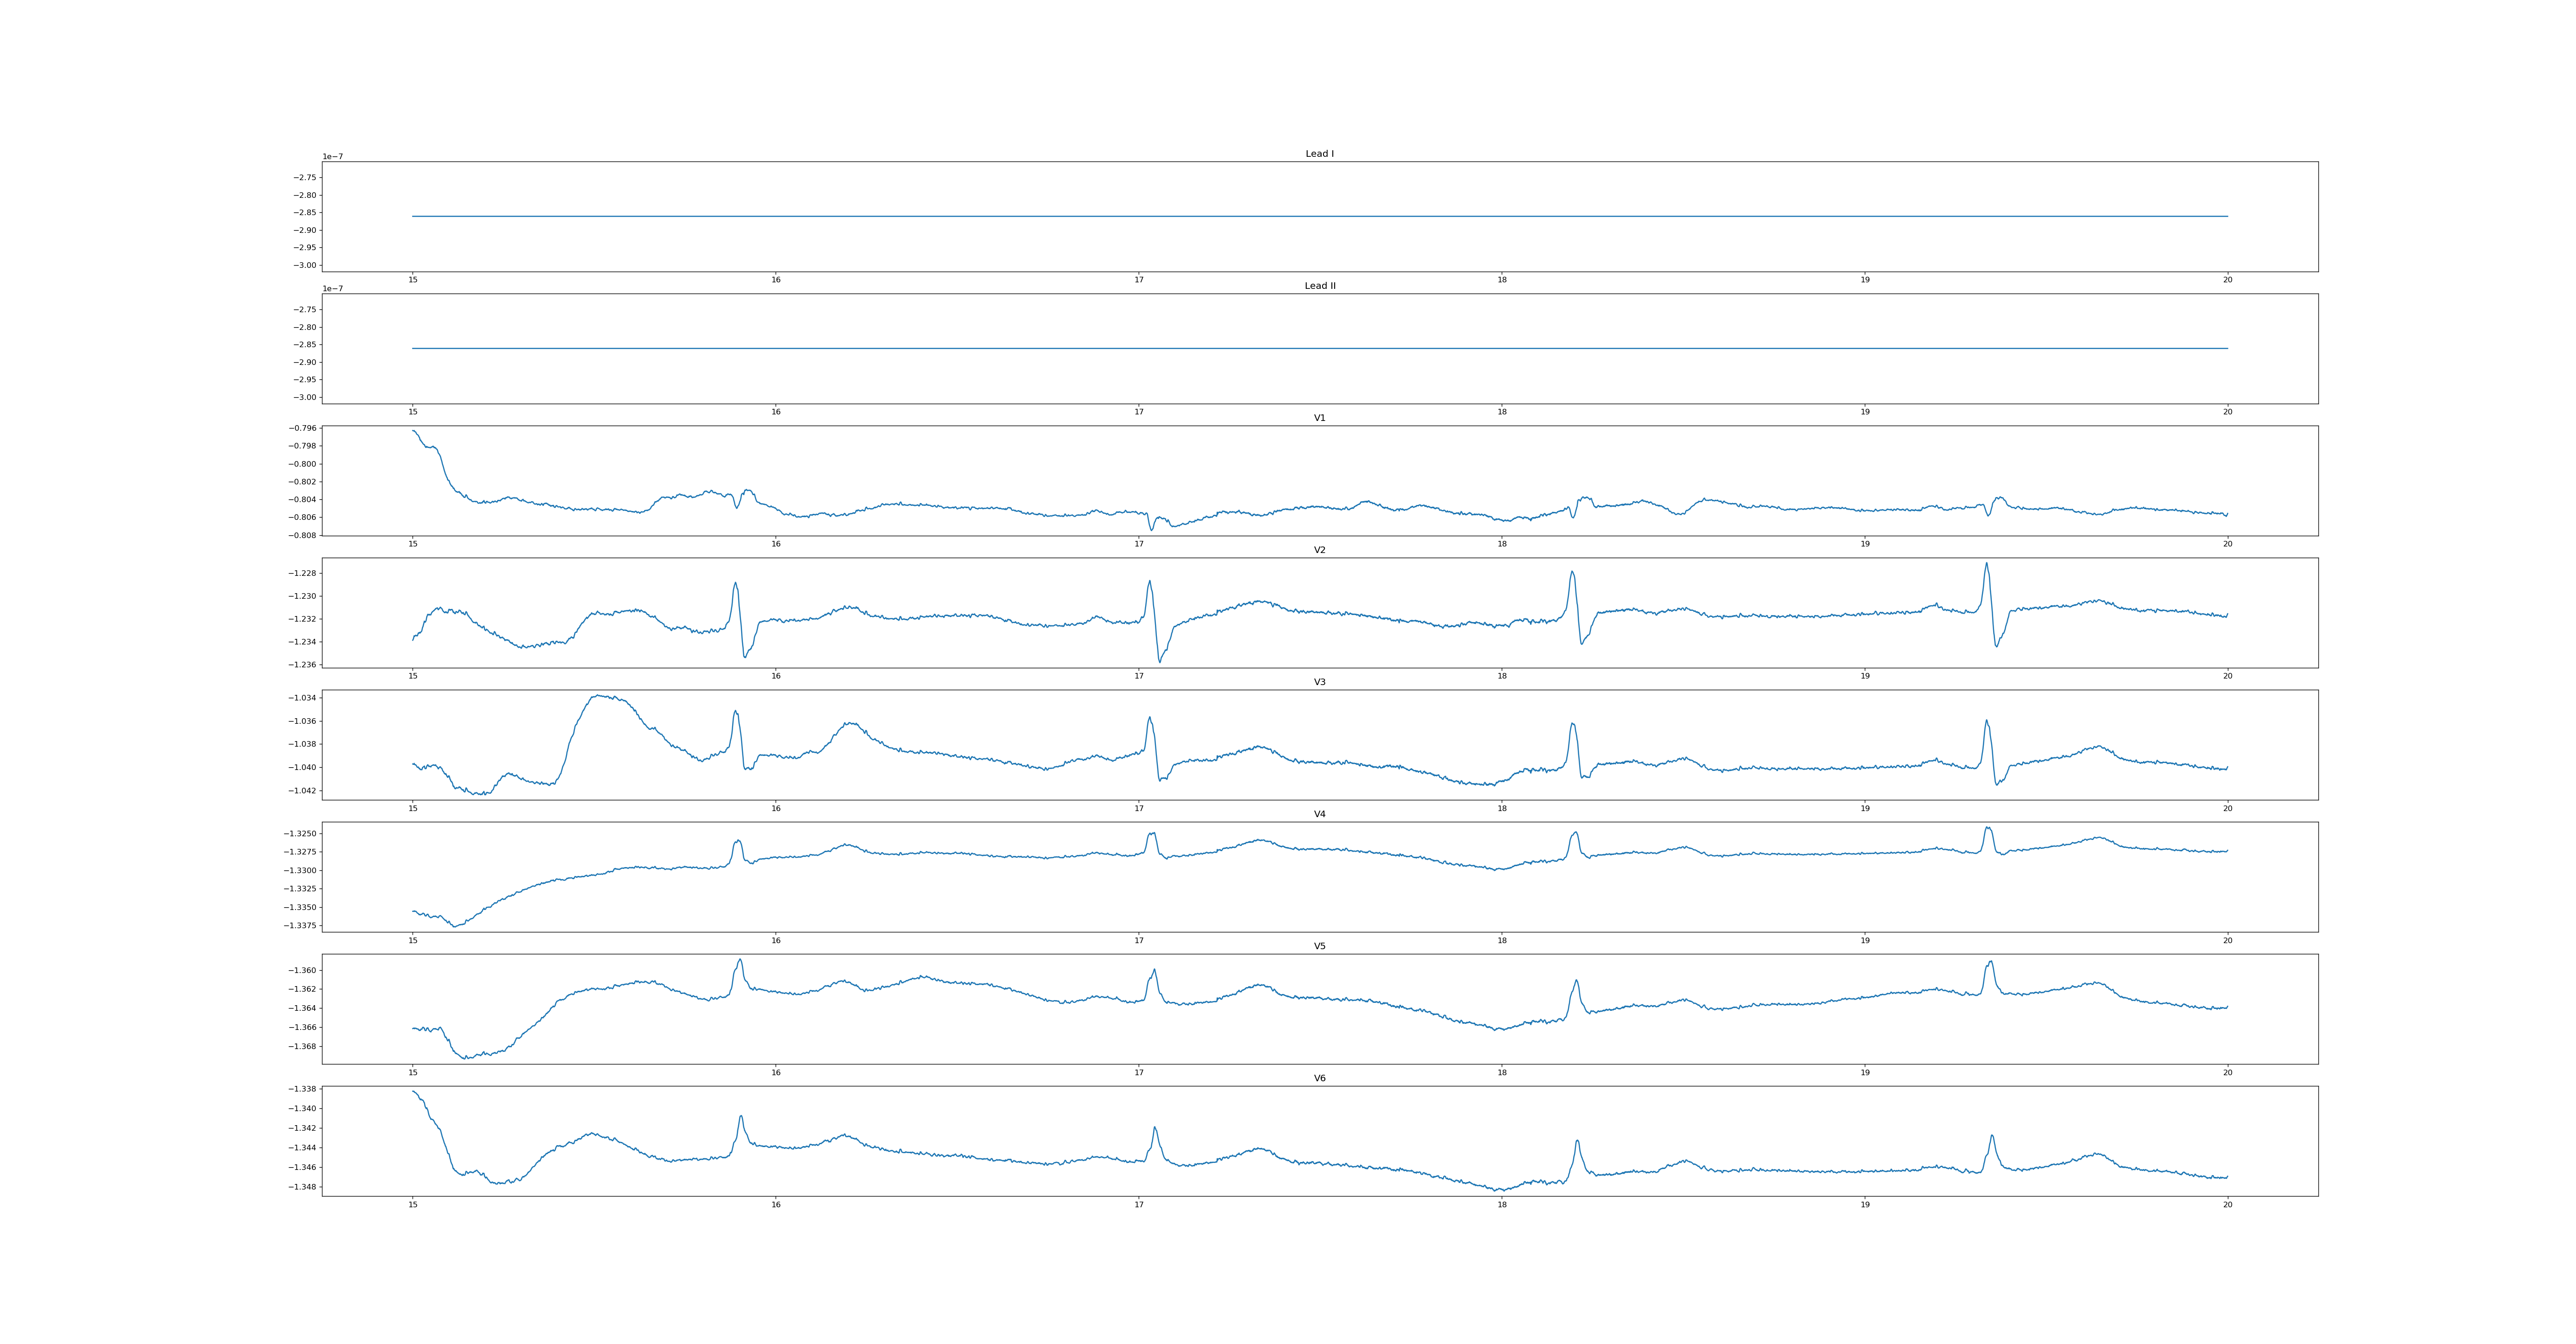Click y-axis tick −1.368 on V5 plot
Screen dimensions: 2576x1344
point(302,1047)
